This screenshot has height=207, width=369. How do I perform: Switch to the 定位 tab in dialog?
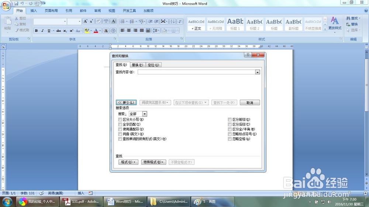[153, 65]
